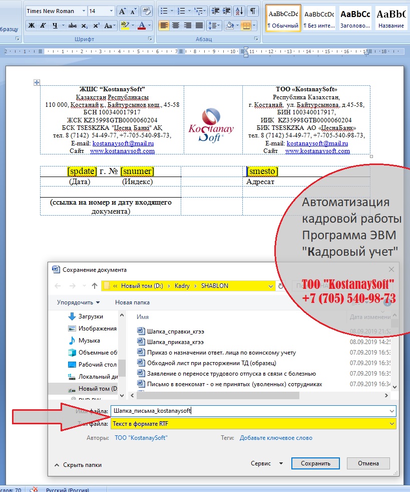410x492 pixels.
Task: Apply superscript formatting
Action: 96,26
